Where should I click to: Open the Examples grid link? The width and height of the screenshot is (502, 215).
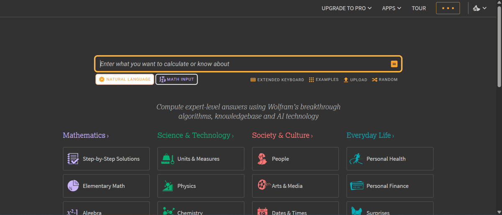point(324,80)
